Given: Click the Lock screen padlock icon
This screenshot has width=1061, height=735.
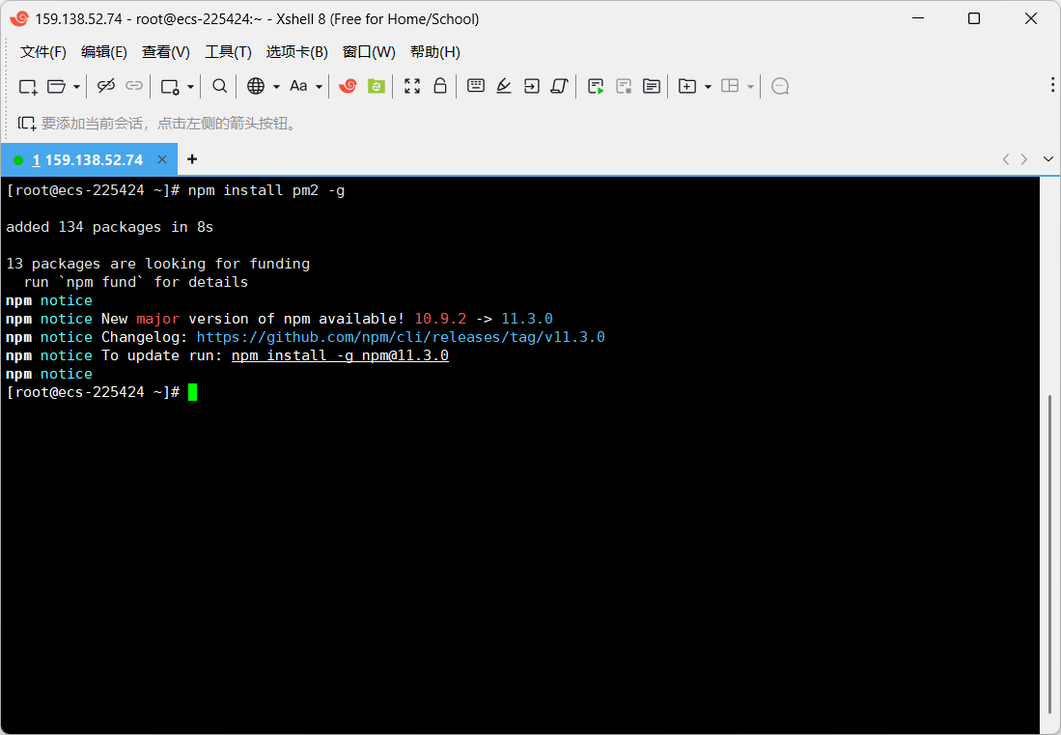Looking at the screenshot, I should tap(440, 85).
